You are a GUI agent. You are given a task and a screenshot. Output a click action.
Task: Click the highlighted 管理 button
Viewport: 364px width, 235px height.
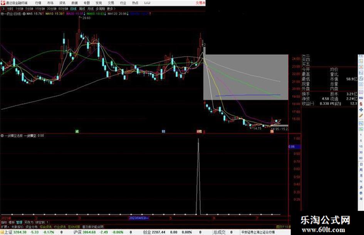tap(19, 222)
